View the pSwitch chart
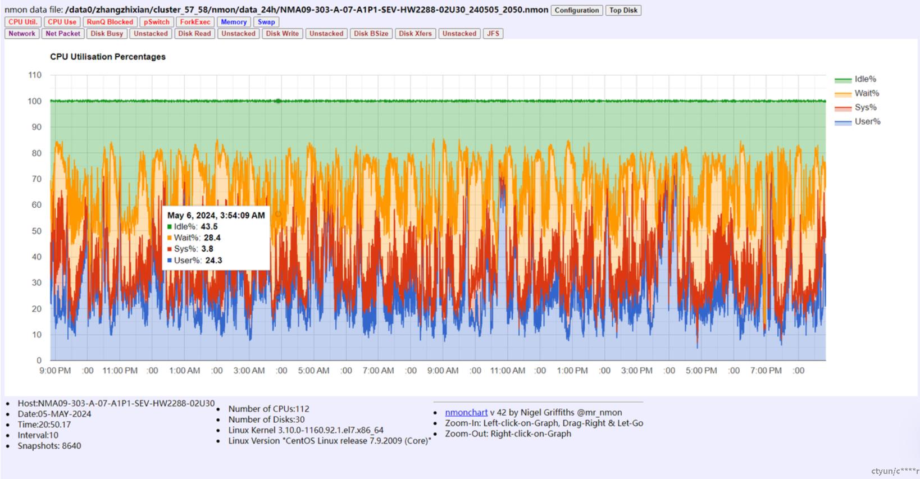Viewport: 920px width, 479px height. [156, 22]
